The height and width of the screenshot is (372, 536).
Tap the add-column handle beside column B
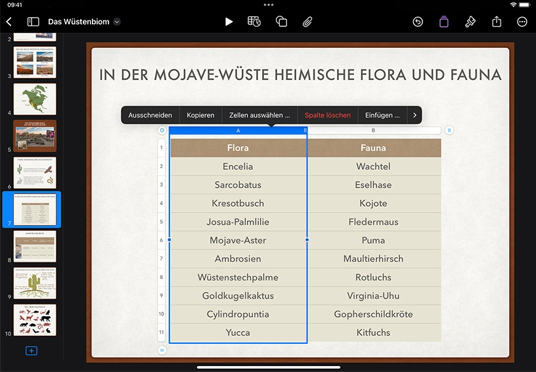449,131
